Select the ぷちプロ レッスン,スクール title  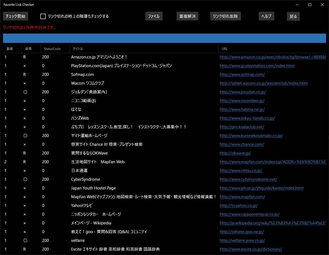coord(129,127)
